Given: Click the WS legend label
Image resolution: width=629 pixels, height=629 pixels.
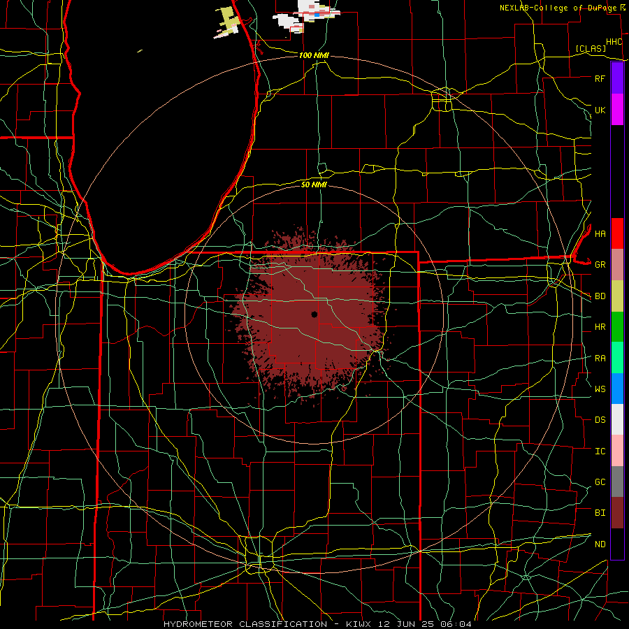Looking at the screenshot, I should coord(600,389).
